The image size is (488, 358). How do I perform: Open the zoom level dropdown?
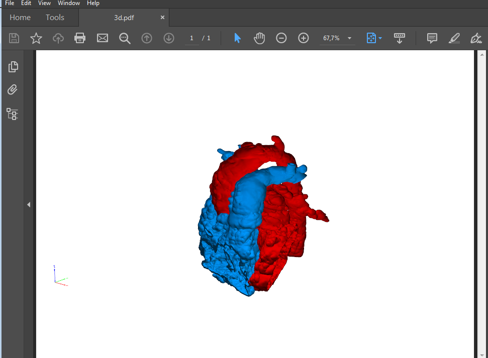tap(349, 38)
